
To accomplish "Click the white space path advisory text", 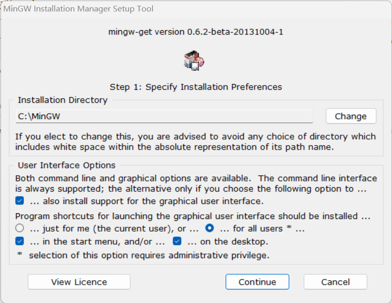I will (195, 142).
